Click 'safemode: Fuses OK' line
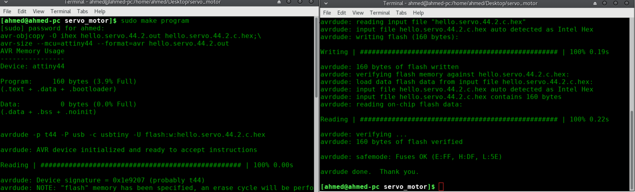The width and height of the screenshot is (635, 192). point(411,157)
